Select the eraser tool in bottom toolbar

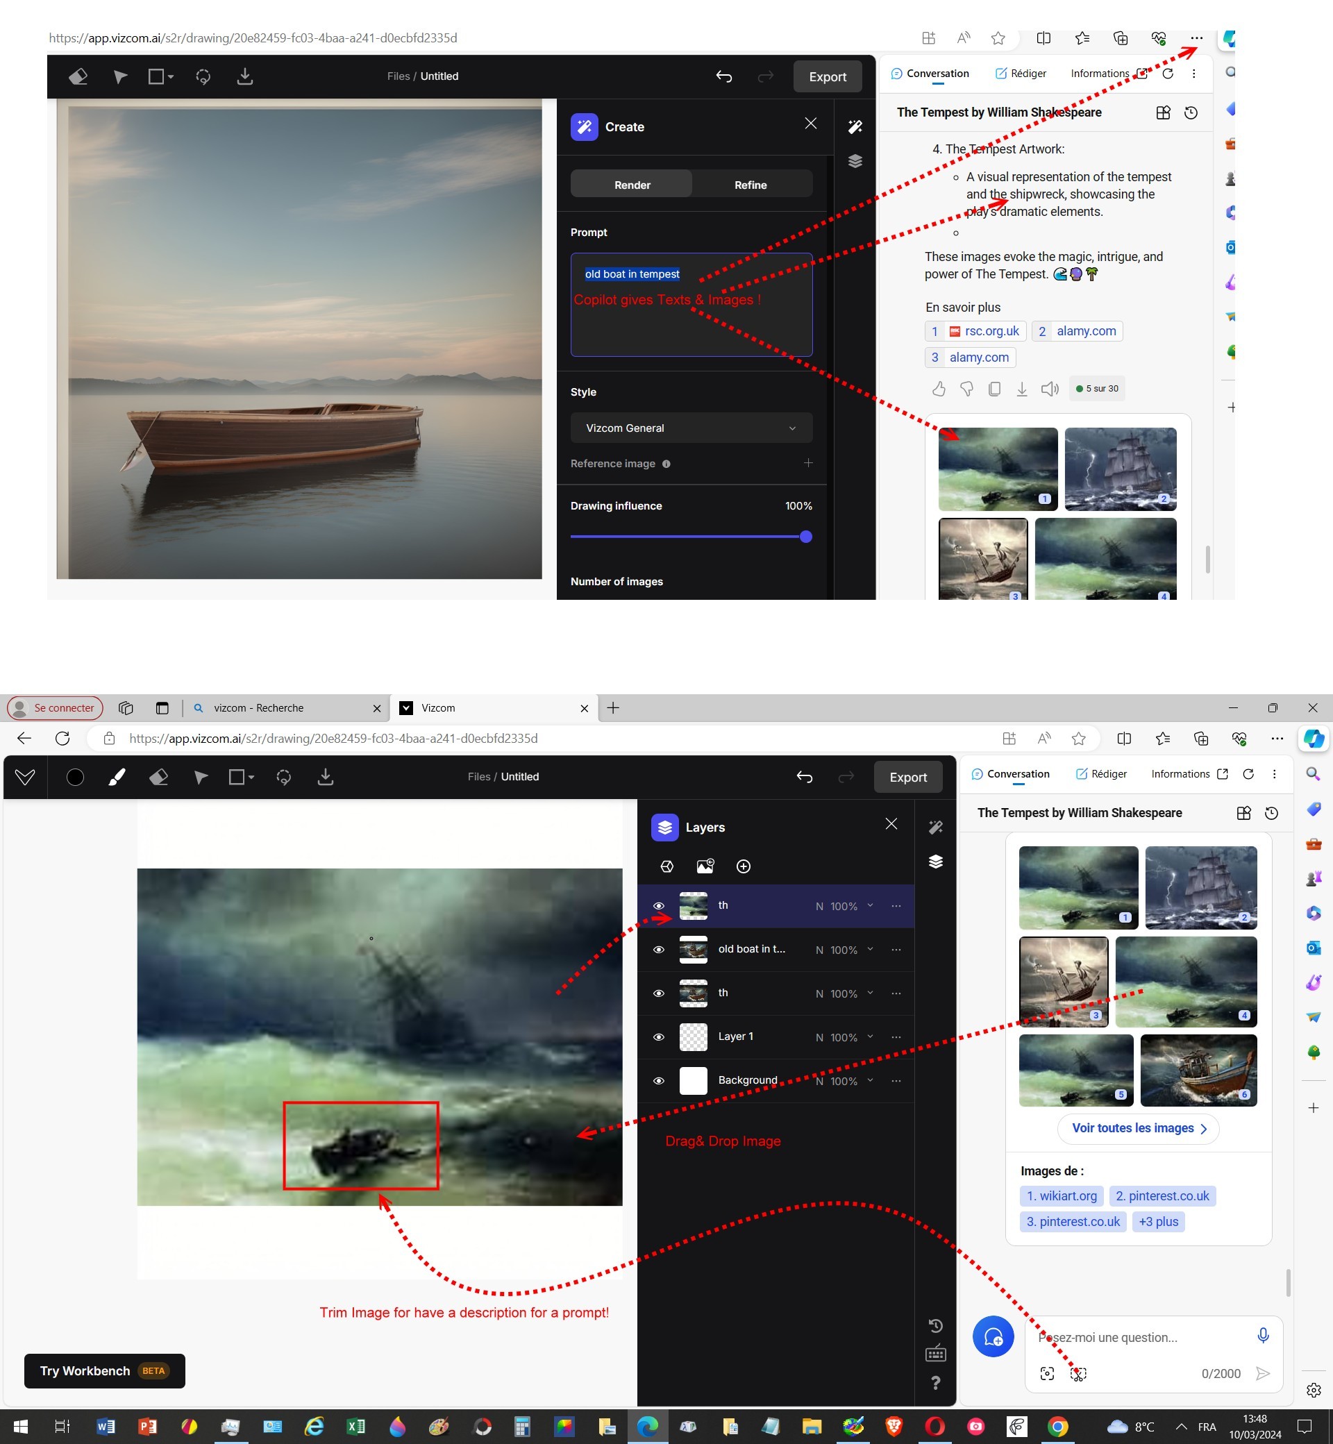159,777
